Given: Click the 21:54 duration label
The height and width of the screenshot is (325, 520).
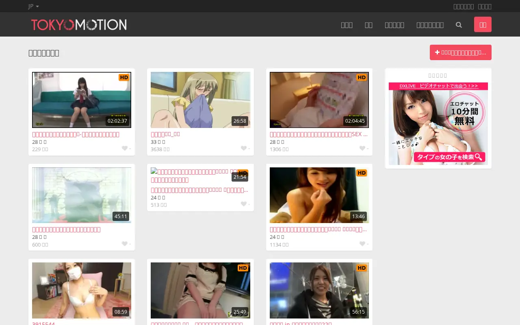Looking at the screenshot, I should pyautogui.click(x=240, y=177).
